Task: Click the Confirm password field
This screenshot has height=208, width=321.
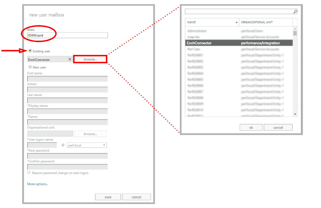Action: pyautogui.click(x=67, y=167)
